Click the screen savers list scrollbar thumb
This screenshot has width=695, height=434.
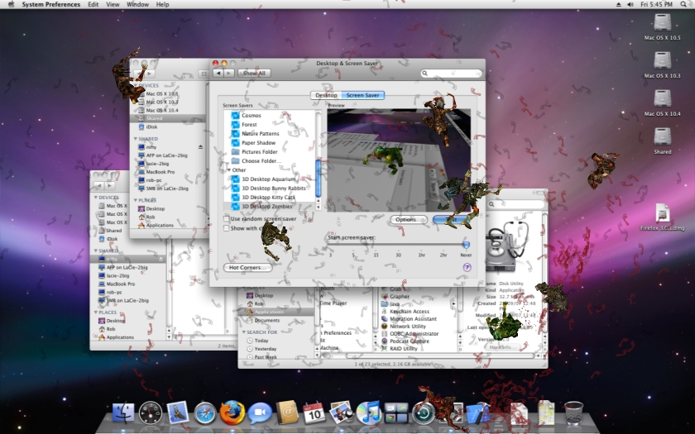[318, 179]
